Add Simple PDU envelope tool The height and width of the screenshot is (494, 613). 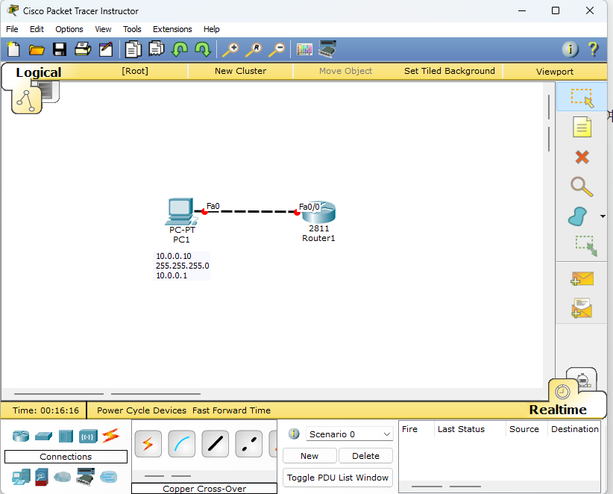click(582, 278)
